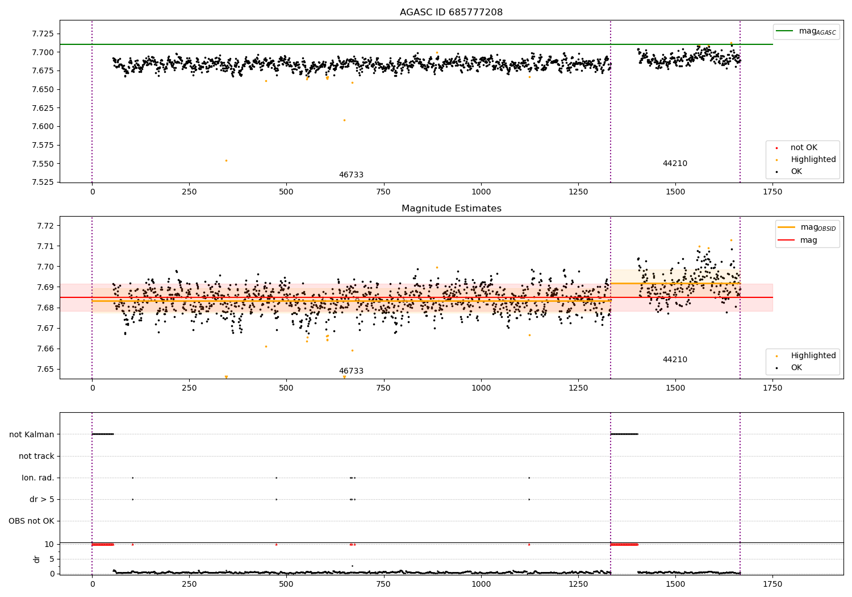Click the 'not OK' legend entry

804,148
